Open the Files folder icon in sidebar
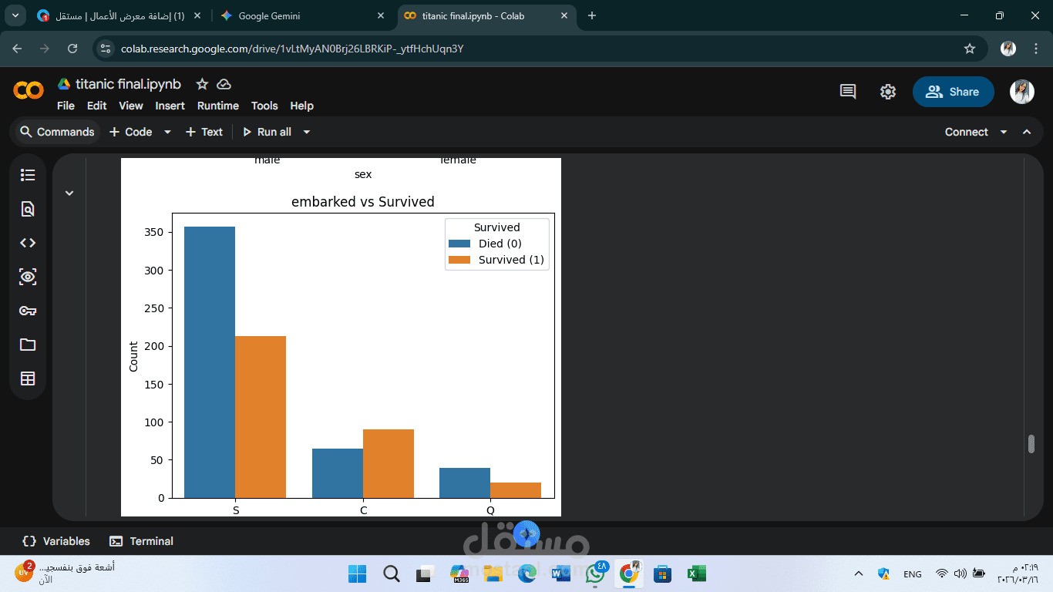This screenshot has height=592, width=1053. (x=28, y=345)
